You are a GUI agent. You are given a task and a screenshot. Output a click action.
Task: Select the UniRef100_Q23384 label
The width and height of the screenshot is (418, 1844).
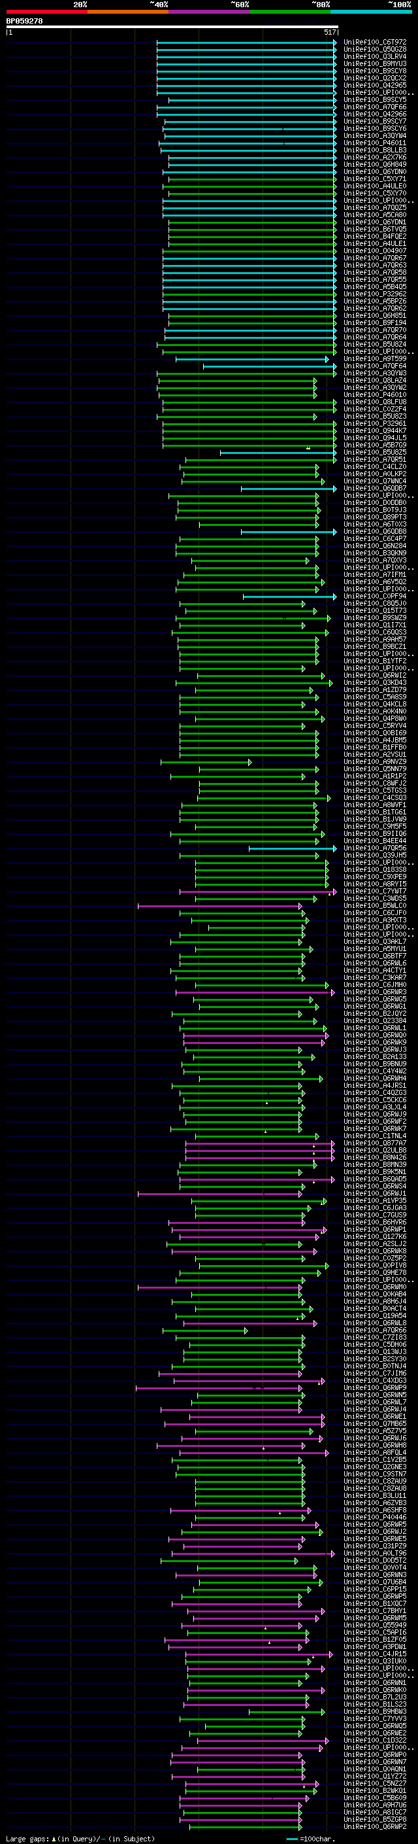pyautogui.click(x=375, y=1022)
